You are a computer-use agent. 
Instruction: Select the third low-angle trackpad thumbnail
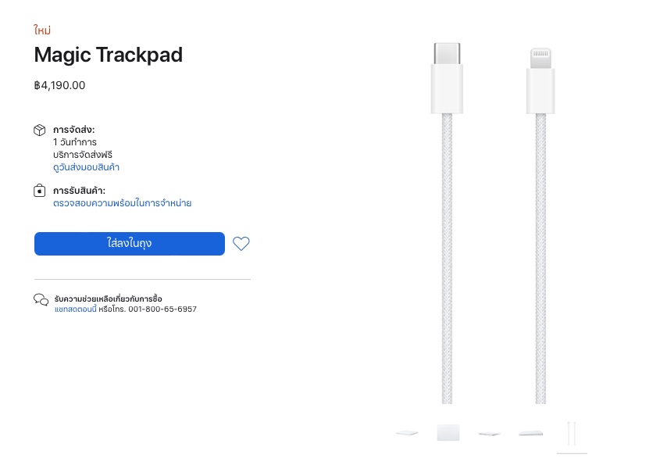pos(490,433)
